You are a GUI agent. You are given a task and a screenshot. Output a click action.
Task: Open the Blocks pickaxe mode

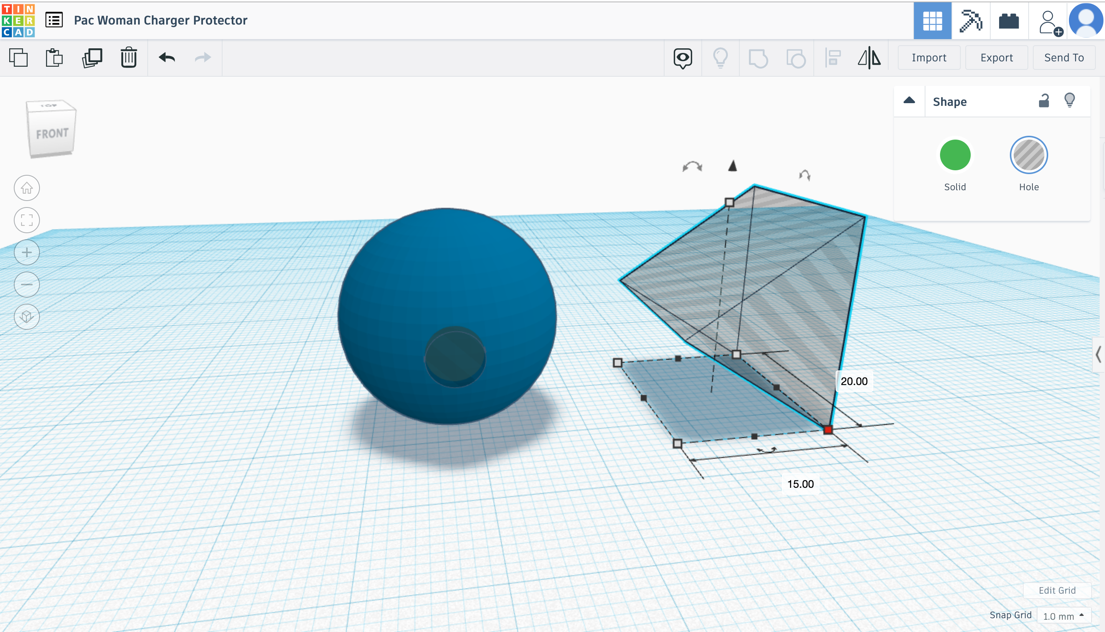(970, 21)
